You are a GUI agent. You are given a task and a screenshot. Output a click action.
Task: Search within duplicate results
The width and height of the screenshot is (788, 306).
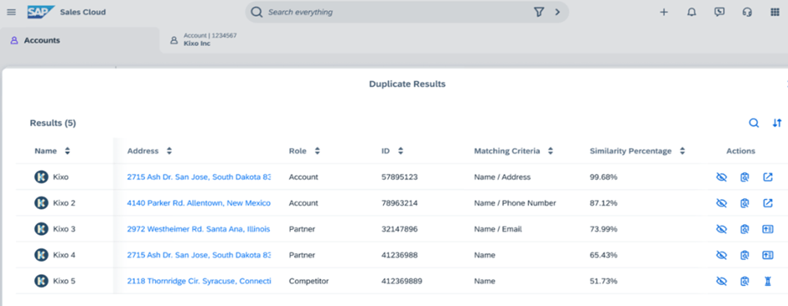coord(754,123)
